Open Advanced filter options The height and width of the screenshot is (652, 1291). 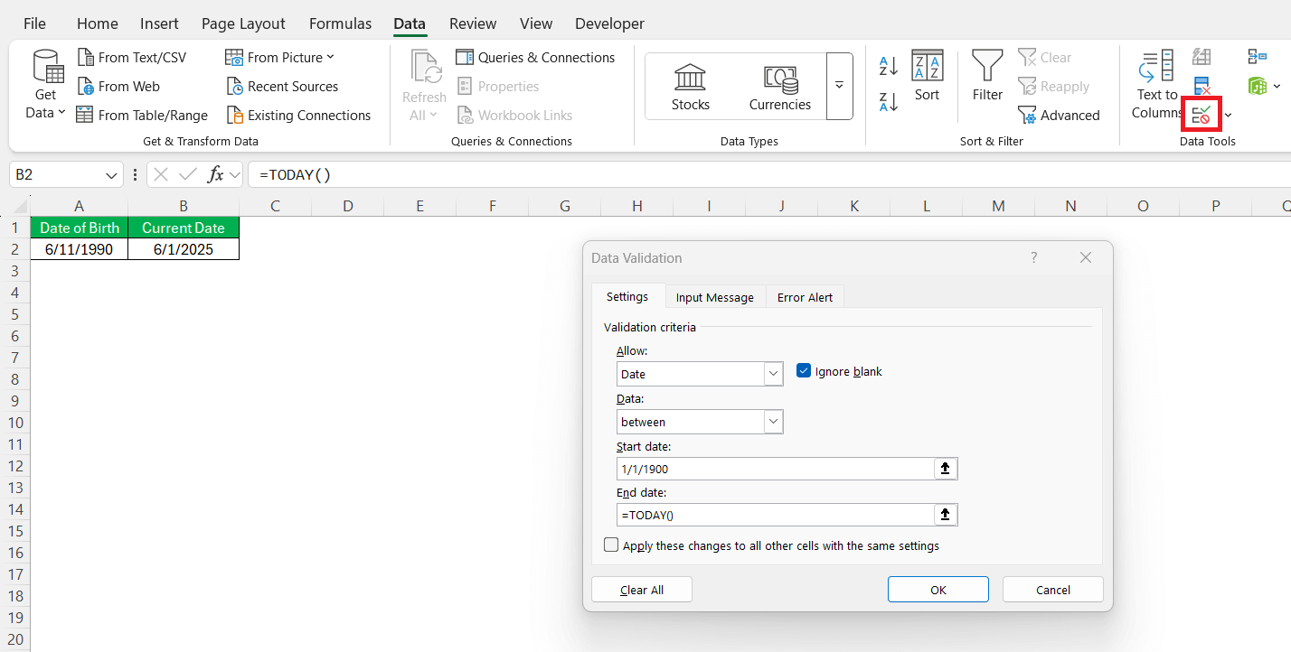[x=1059, y=116]
